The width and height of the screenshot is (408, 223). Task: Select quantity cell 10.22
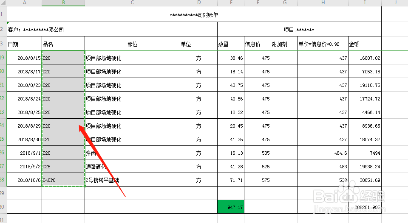click(231, 112)
